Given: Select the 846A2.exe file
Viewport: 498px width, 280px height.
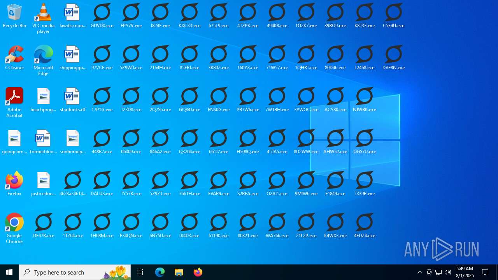Looking at the screenshot, I should [160, 142].
